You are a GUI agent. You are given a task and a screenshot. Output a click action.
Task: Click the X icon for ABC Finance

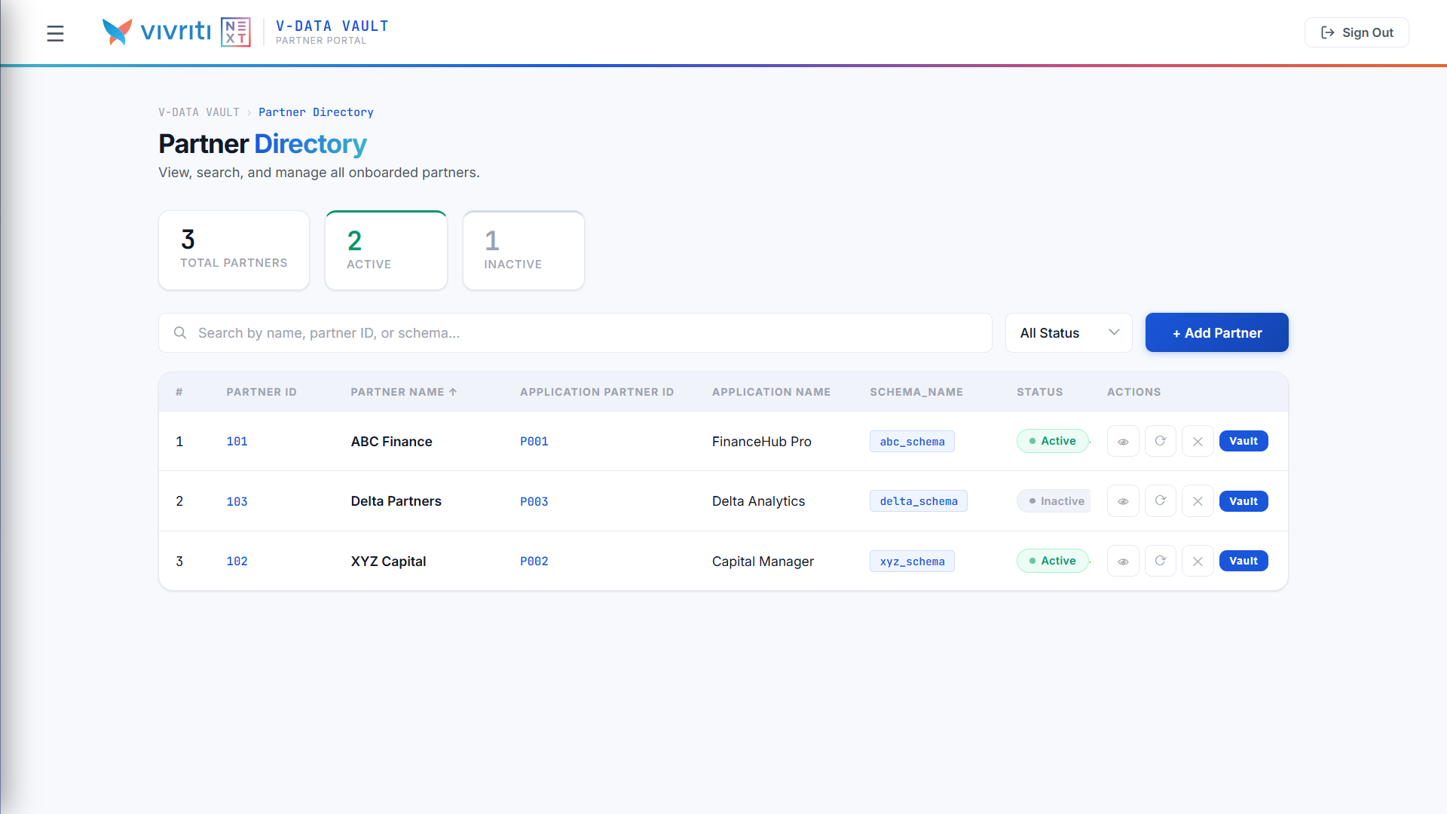pos(1198,442)
